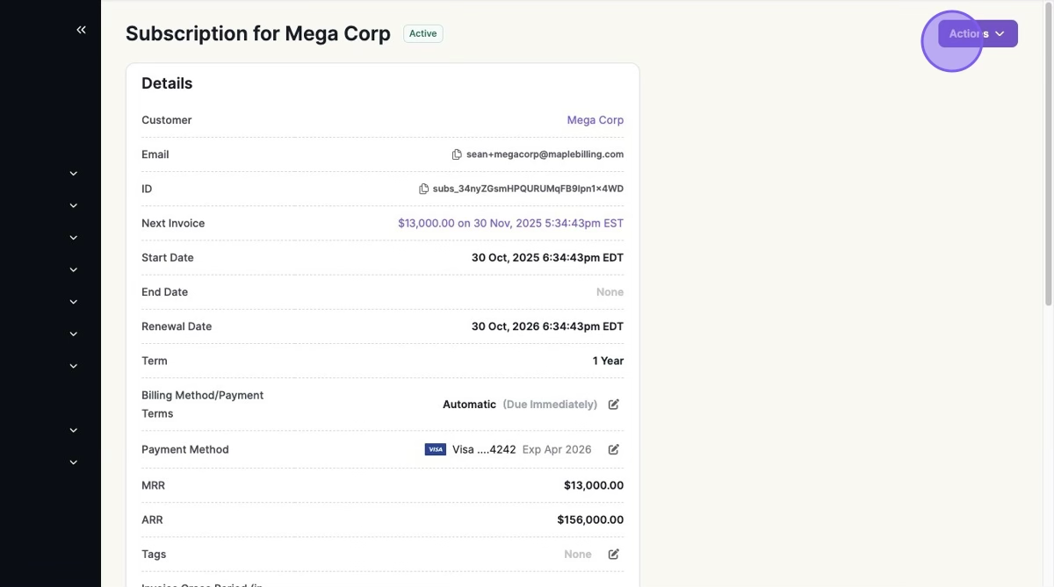The height and width of the screenshot is (587, 1054).
Task: Open the Actions dropdown menu
Action: (x=978, y=33)
